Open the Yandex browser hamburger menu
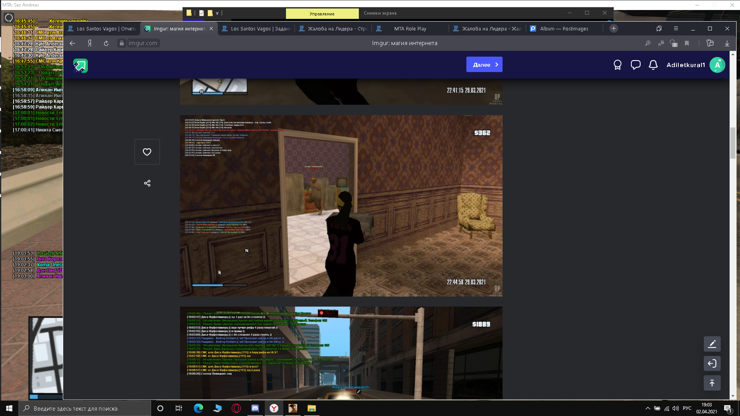 click(x=676, y=29)
